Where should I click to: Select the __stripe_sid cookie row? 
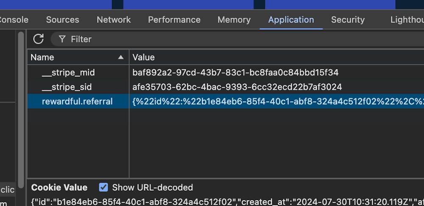67,87
